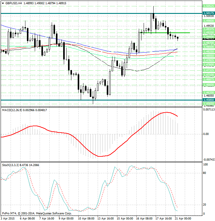
Task: Click the 0.00 MACD zero level label
Action: click(206, 134)
